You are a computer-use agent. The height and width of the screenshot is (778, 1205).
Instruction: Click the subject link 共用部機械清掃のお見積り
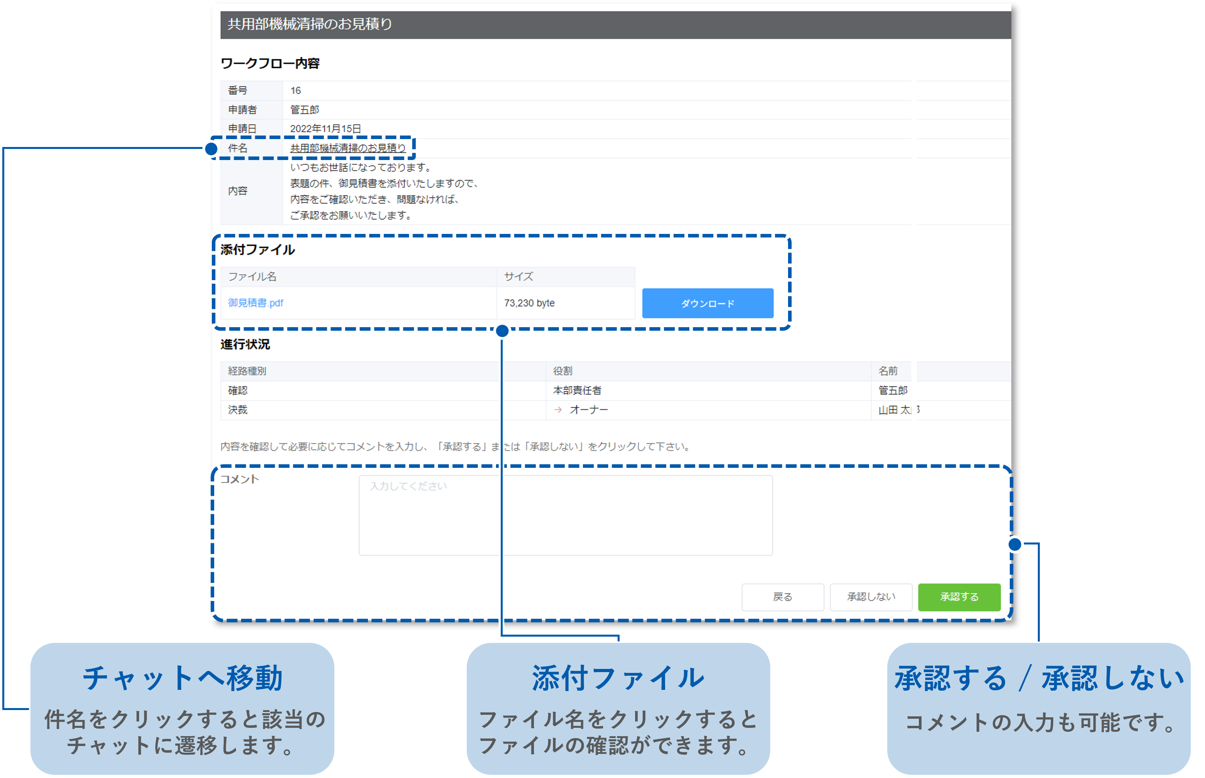[x=348, y=148]
